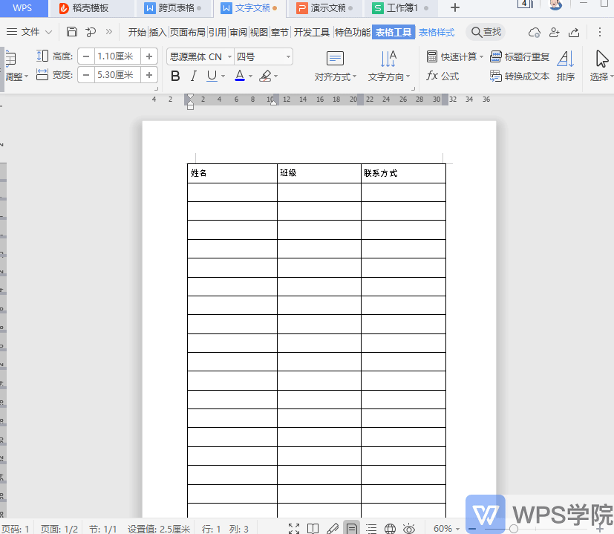Open the 引用 tab
The image size is (614, 534).
coord(218,32)
